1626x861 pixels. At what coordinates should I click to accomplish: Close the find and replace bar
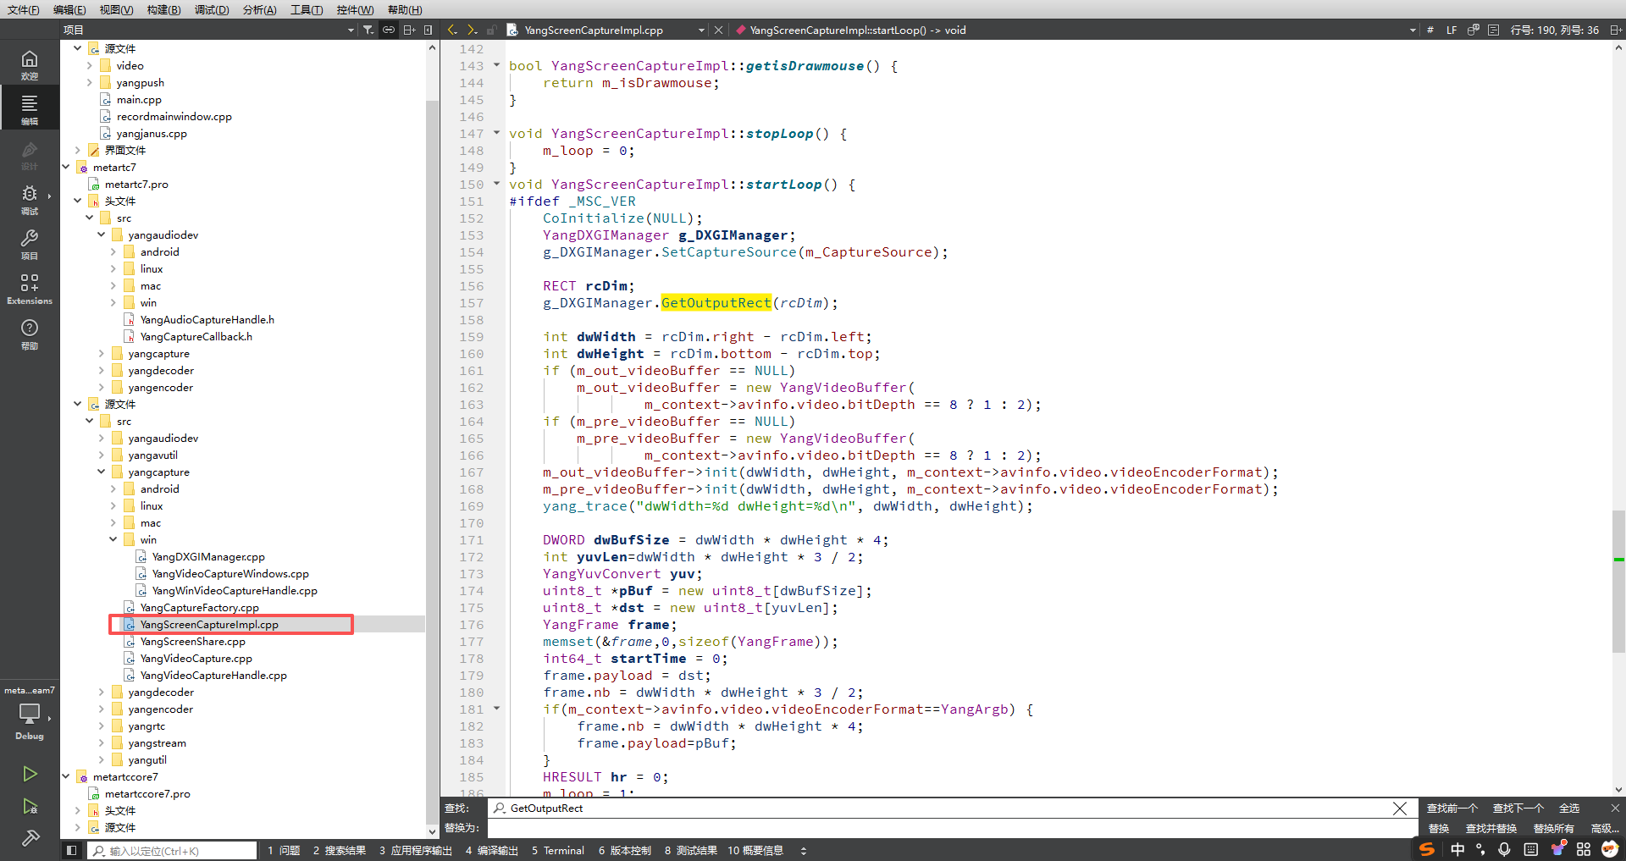coord(1615,809)
